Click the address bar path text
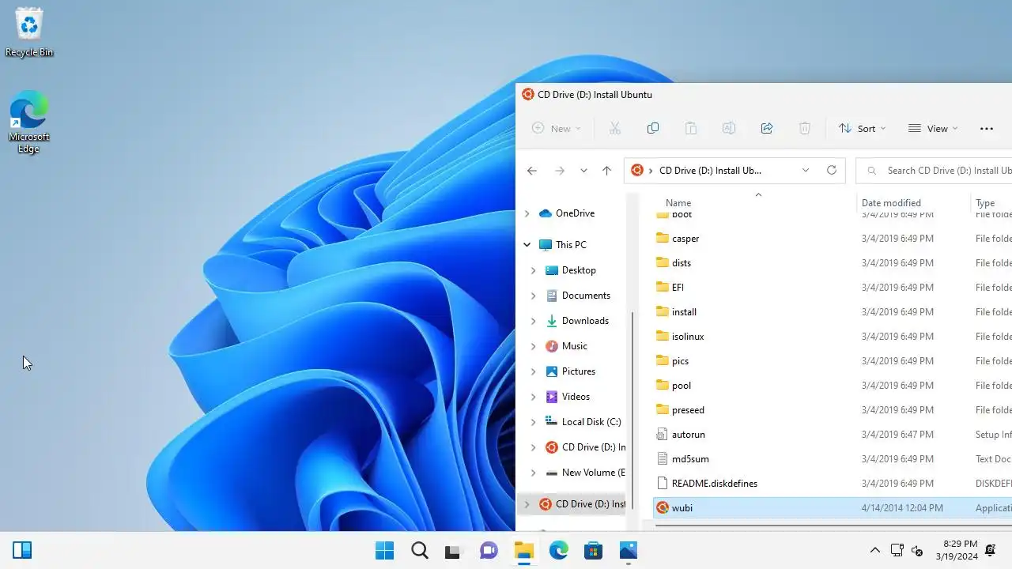1012x569 pixels. pos(710,170)
